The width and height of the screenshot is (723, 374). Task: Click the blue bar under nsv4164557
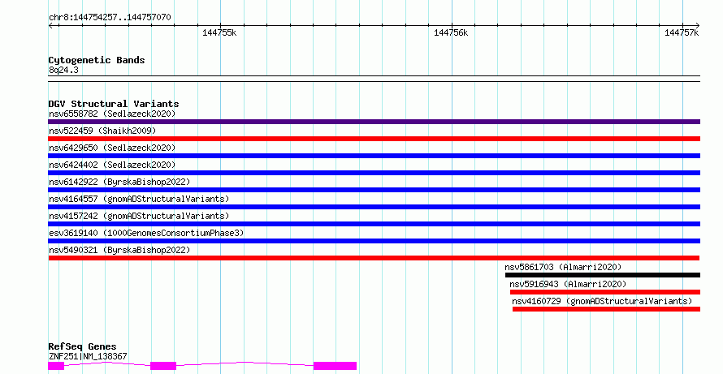(x=374, y=207)
